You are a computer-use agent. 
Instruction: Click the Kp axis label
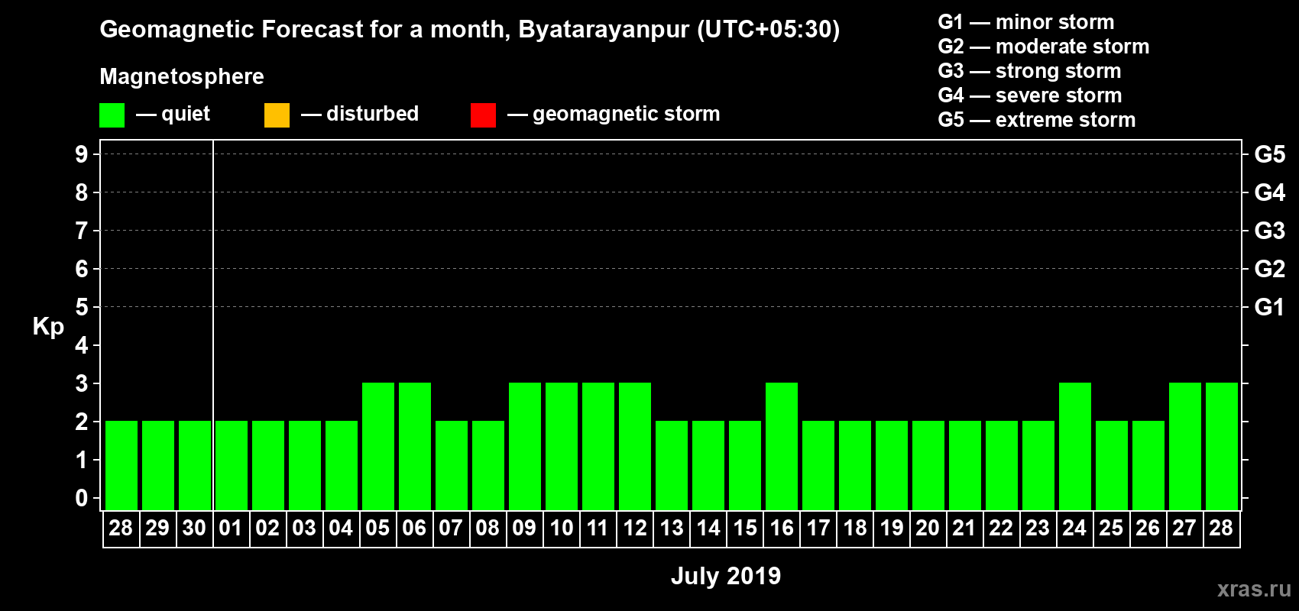point(48,327)
